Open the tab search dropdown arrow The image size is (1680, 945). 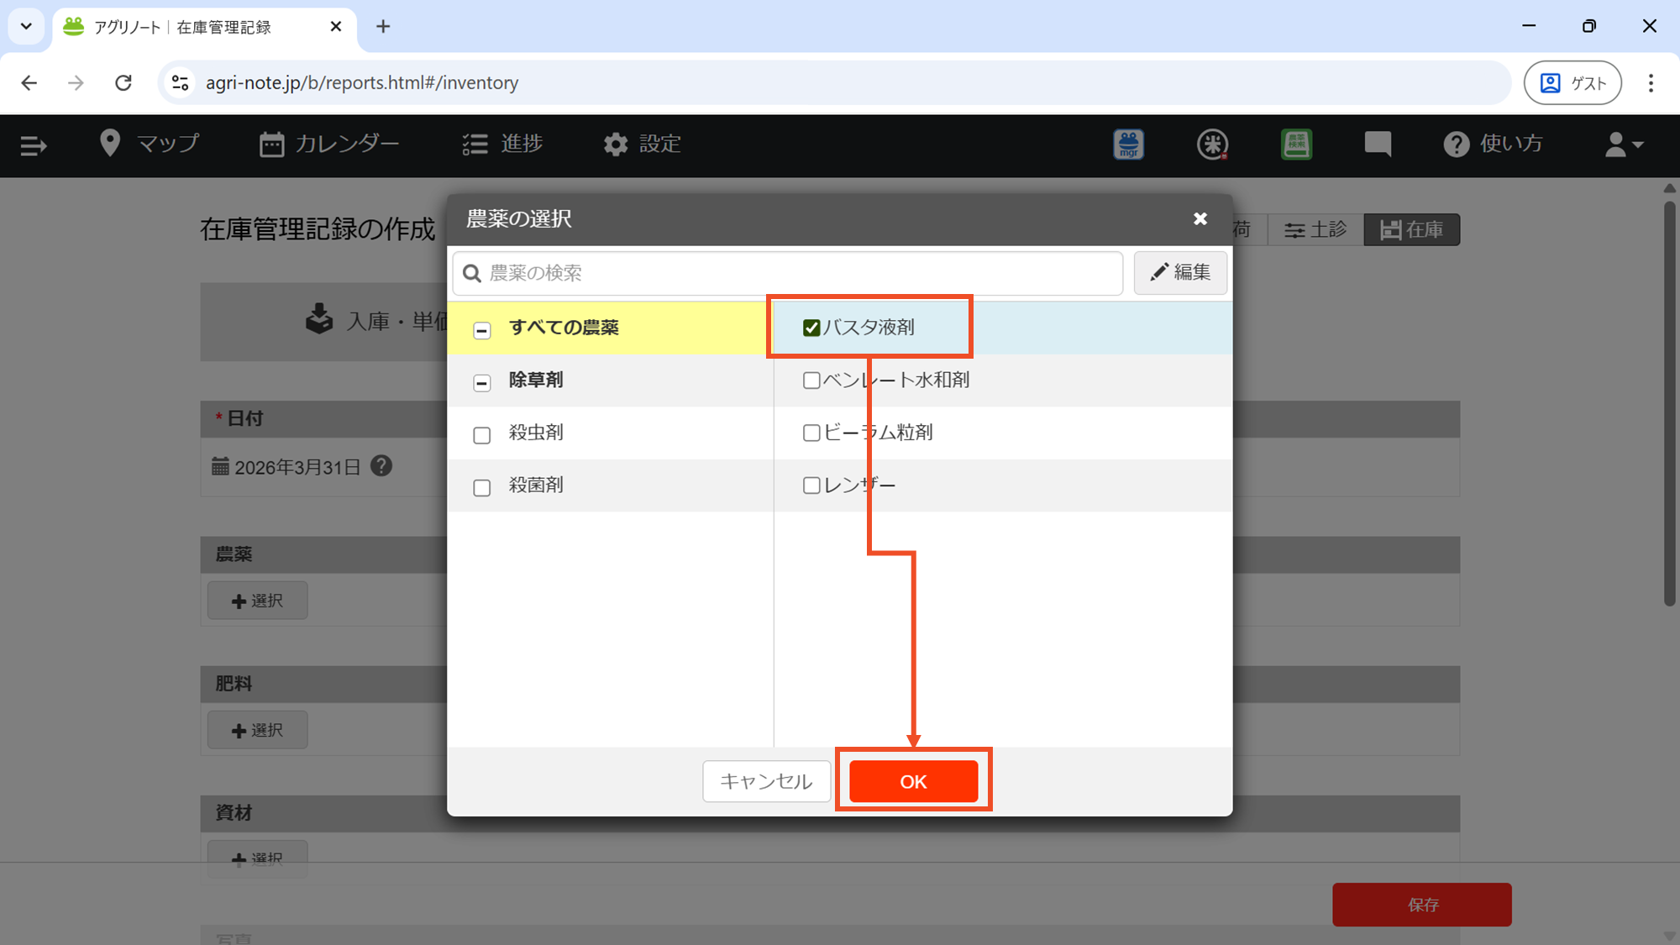point(26,26)
